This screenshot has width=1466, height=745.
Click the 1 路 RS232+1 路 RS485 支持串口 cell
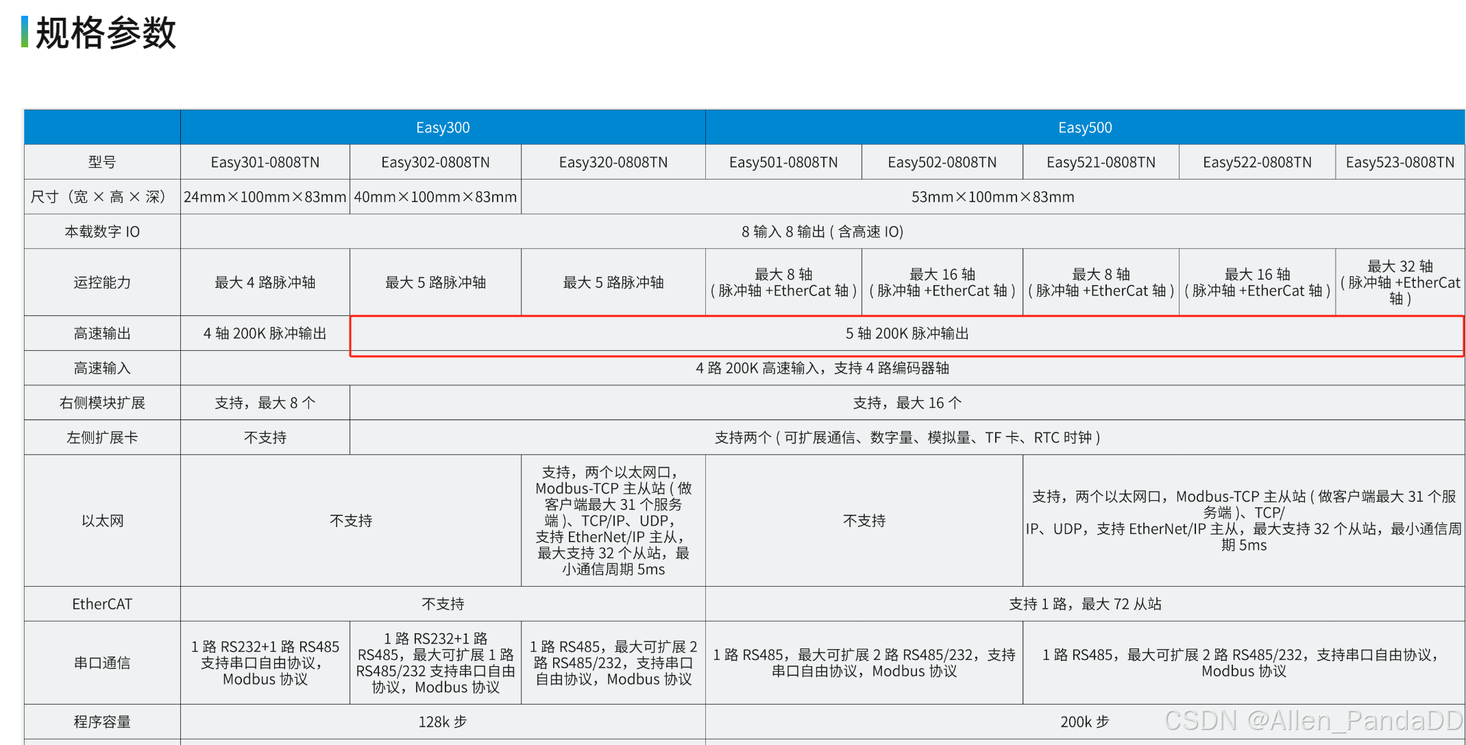(265, 663)
